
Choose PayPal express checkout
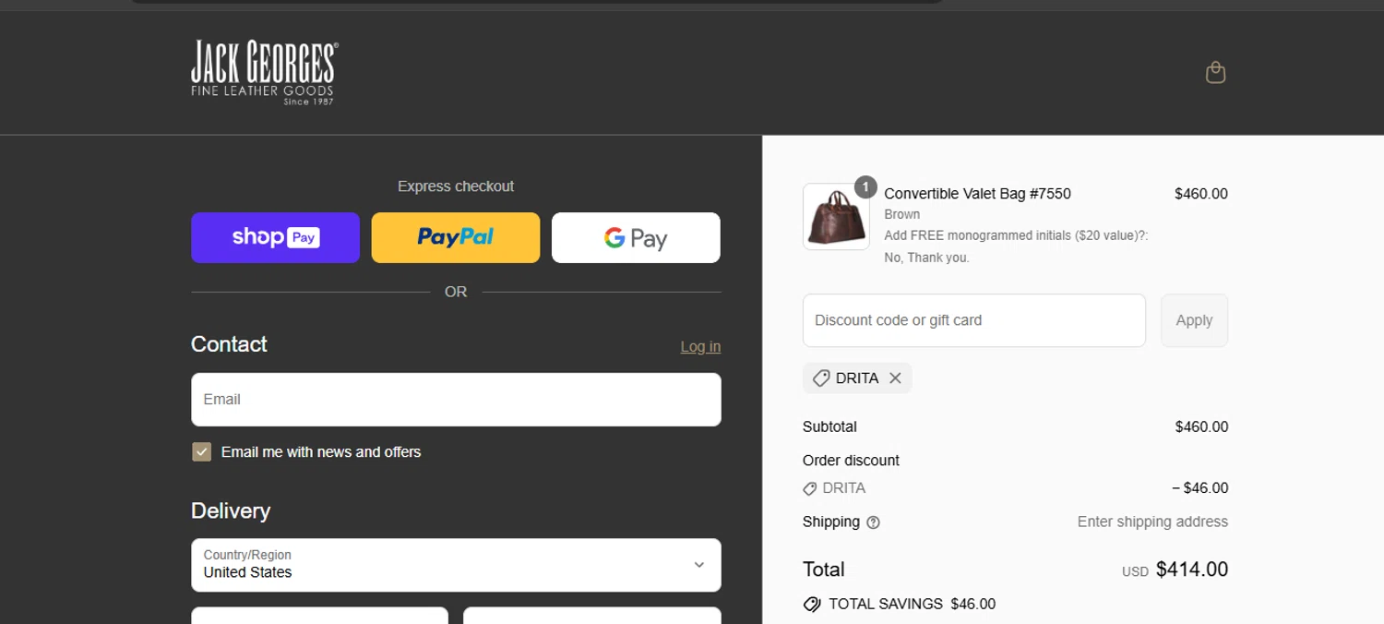456,237
